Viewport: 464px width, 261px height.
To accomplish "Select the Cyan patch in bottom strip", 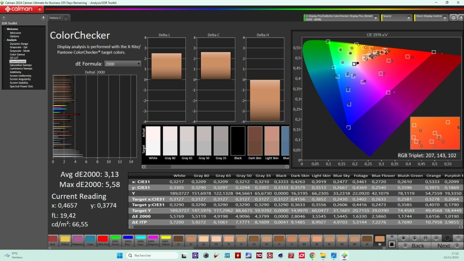I will pyautogui.click(x=90, y=241).
